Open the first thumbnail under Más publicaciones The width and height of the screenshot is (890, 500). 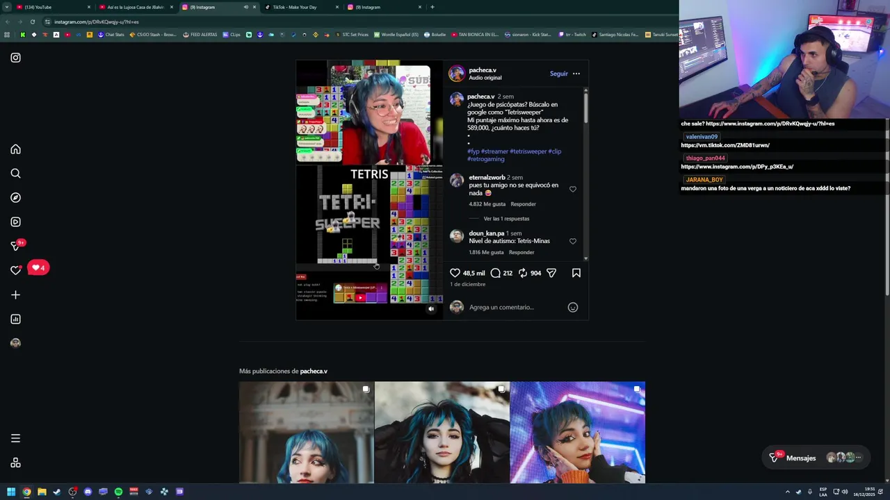point(307,432)
